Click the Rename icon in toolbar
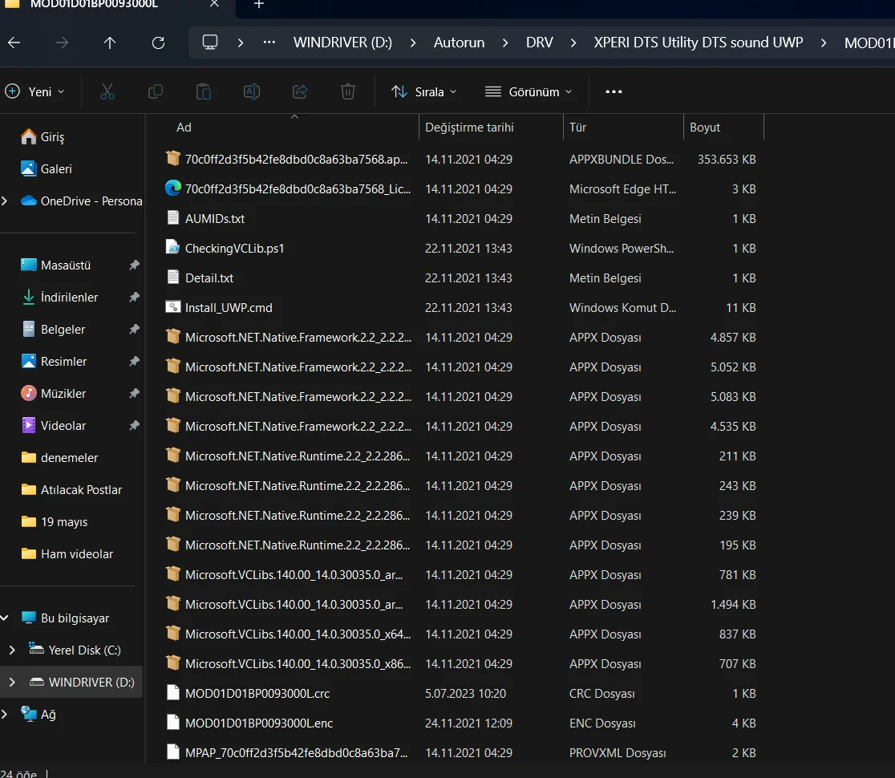This screenshot has height=778, width=895. 252,91
